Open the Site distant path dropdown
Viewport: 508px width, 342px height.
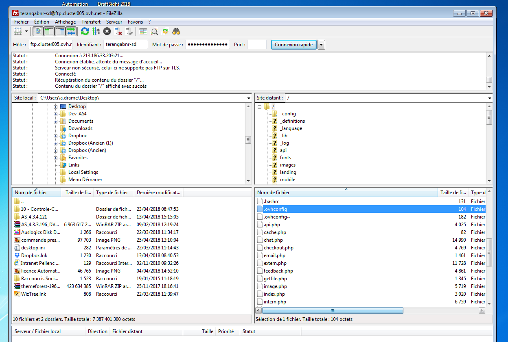tap(489, 98)
